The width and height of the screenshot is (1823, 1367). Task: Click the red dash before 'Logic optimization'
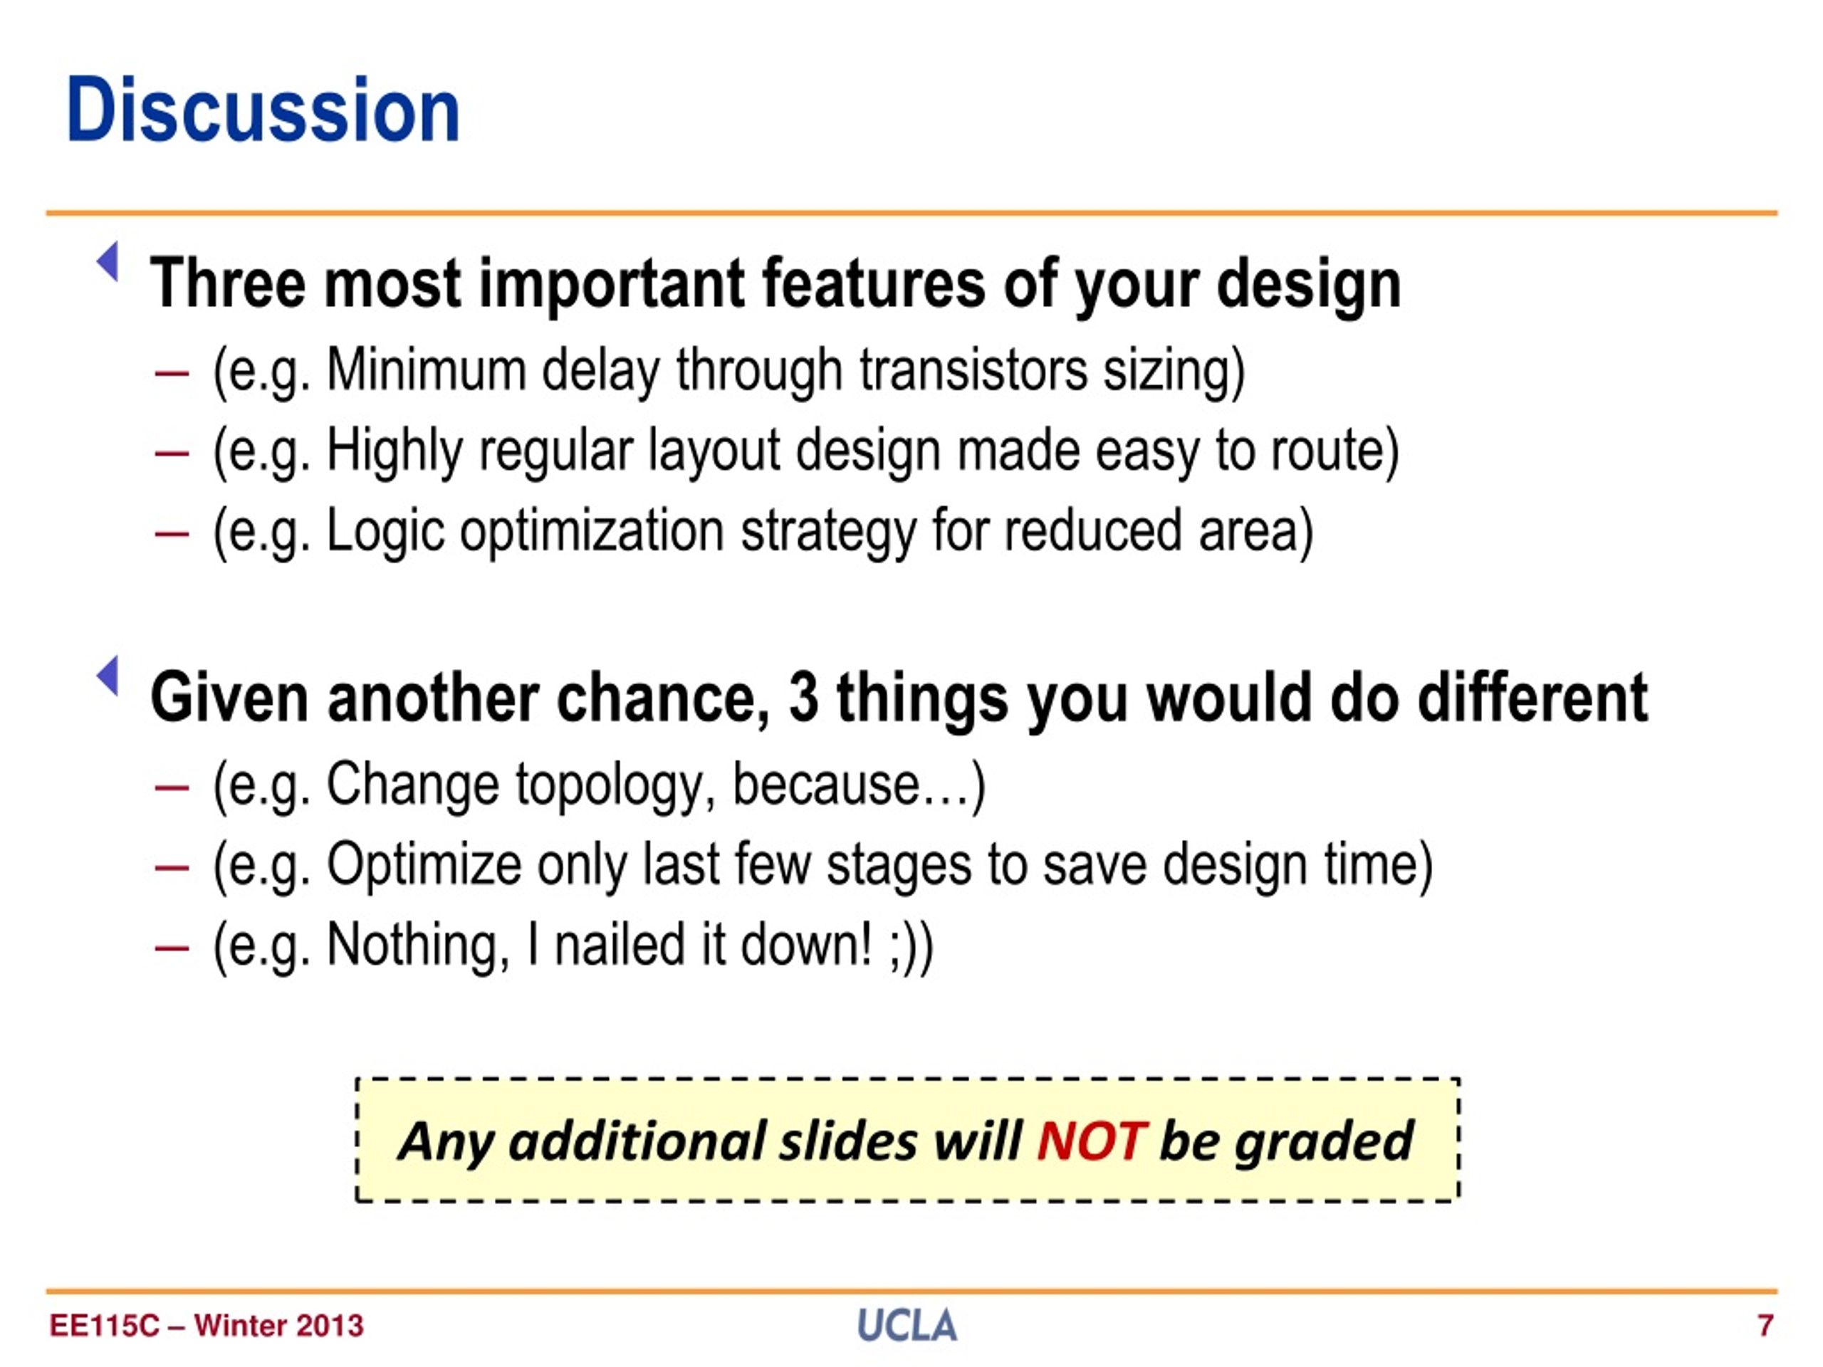172,534
